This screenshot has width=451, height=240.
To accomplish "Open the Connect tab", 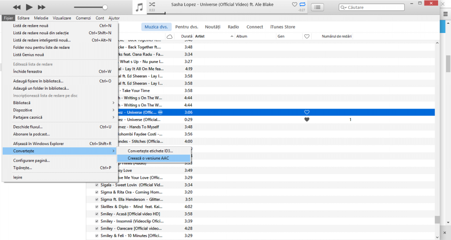I will pos(255,27).
